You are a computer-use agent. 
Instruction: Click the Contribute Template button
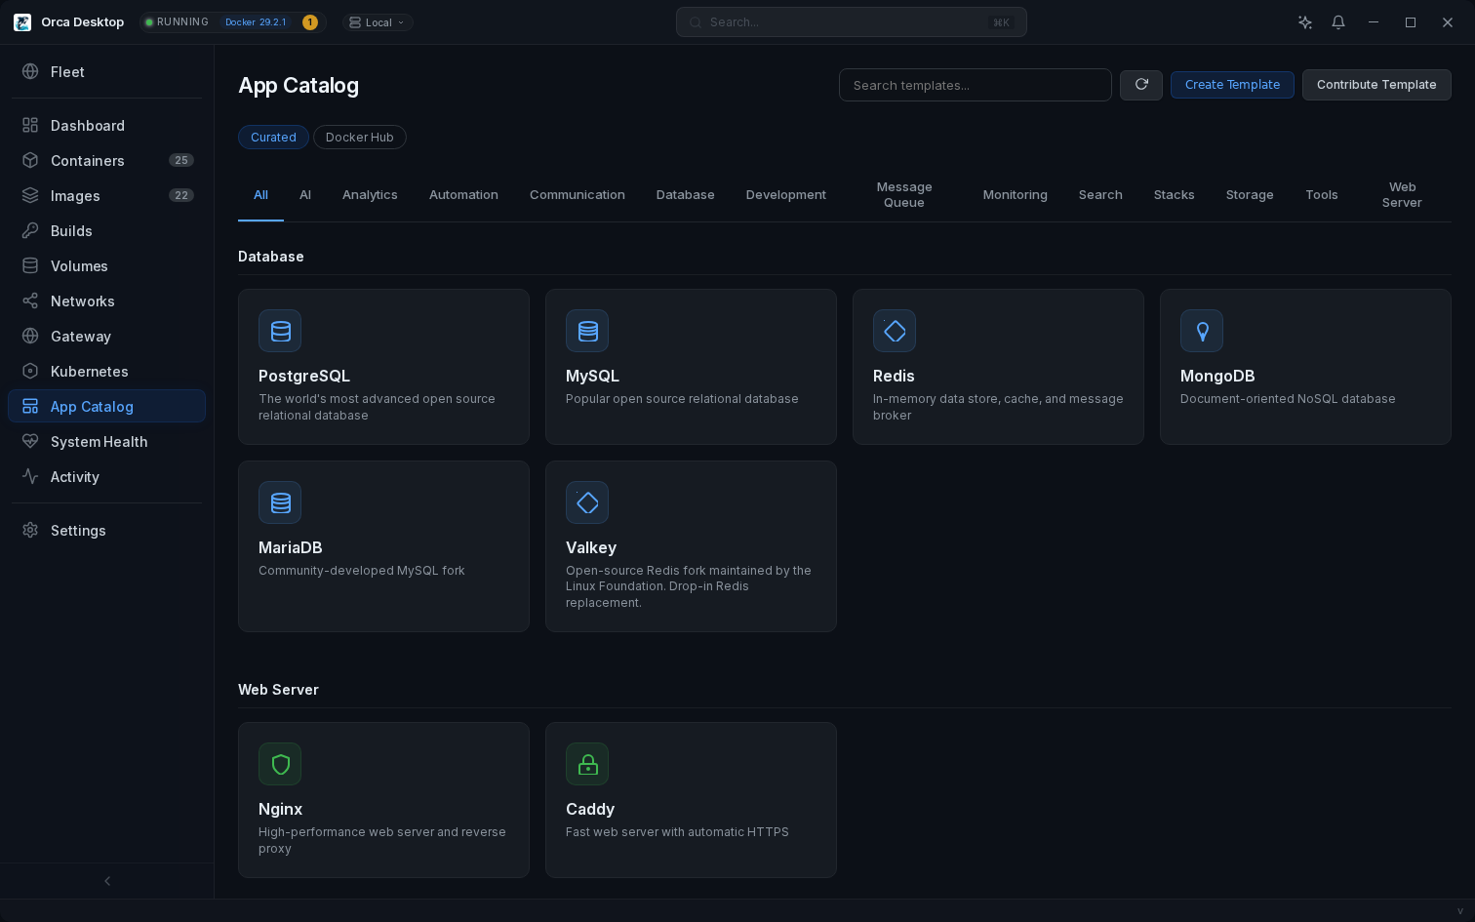(x=1376, y=85)
